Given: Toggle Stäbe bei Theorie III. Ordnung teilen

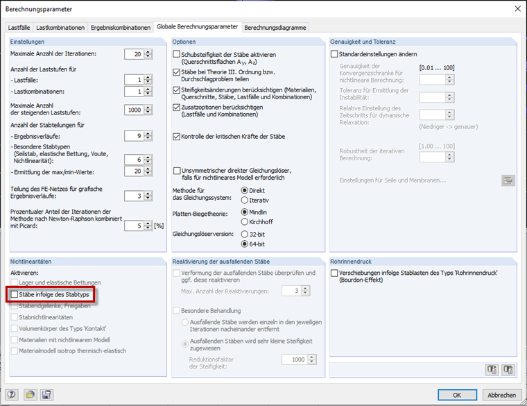Looking at the screenshot, I should tap(176, 72).
